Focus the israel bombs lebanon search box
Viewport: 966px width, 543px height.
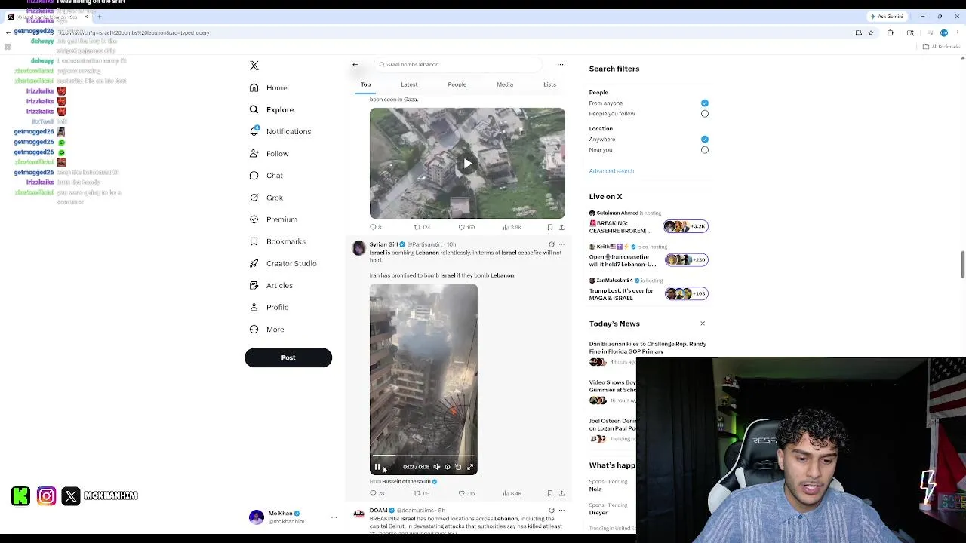[x=459, y=65]
